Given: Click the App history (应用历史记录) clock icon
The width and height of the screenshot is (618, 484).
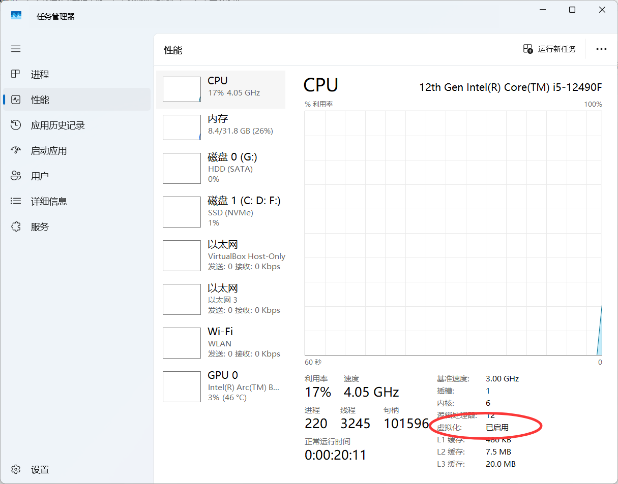Looking at the screenshot, I should click(x=16, y=125).
